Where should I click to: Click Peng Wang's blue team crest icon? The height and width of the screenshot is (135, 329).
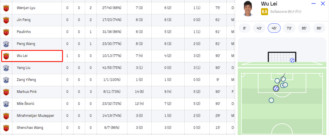point(6,44)
